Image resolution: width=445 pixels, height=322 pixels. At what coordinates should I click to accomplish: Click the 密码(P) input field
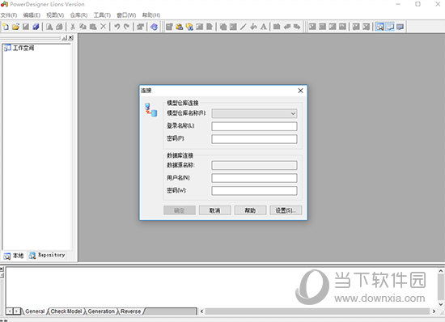(x=254, y=139)
